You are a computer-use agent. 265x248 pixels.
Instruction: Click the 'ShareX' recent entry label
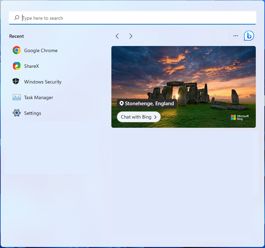point(31,66)
